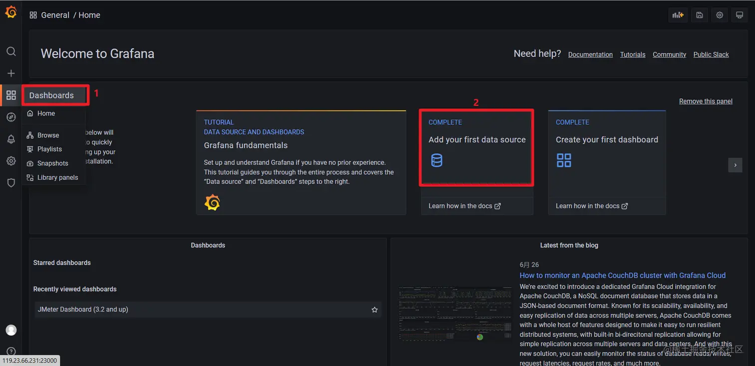Open the Tutorials link

pos(633,54)
